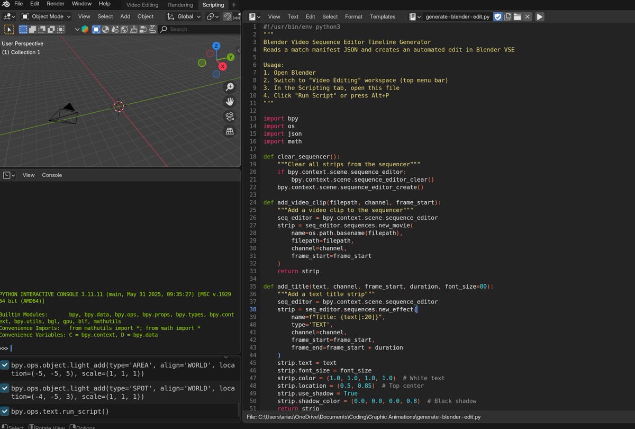Choose the set-new-selection box mode icon
The width and height of the screenshot is (635, 429).
pos(23,30)
